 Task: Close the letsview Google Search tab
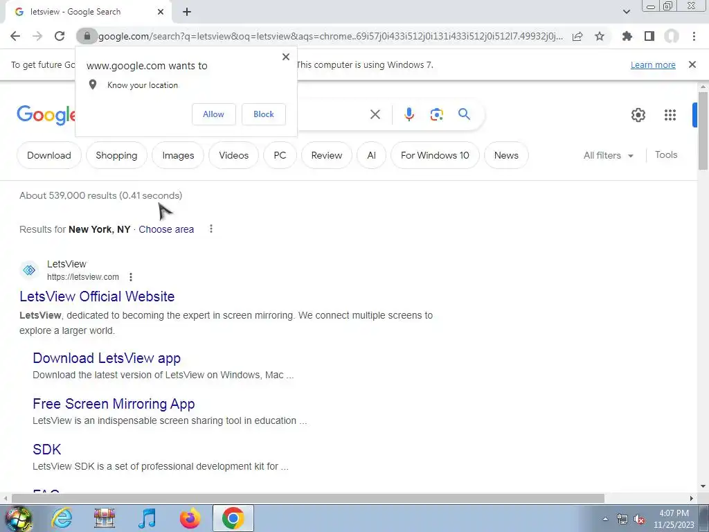click(x=161, y=12)
